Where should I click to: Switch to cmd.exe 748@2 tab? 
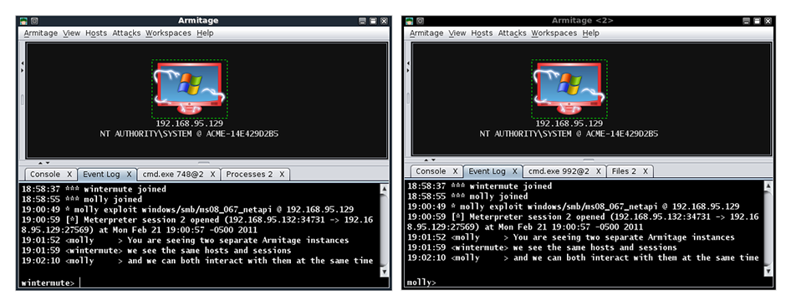pos(172,174)
